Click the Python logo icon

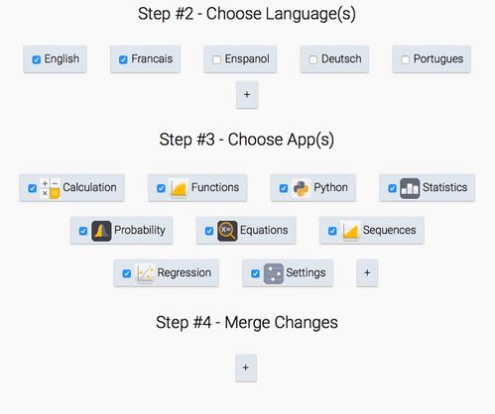[301, 188]
